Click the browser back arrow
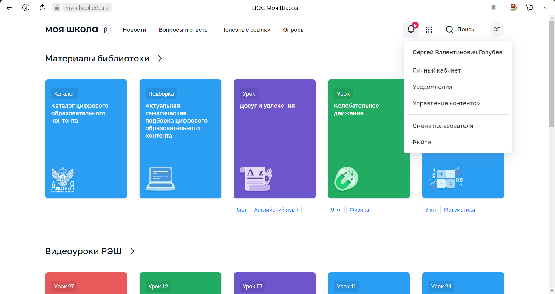The image size is (555, 294). click(x=9, y=8)
